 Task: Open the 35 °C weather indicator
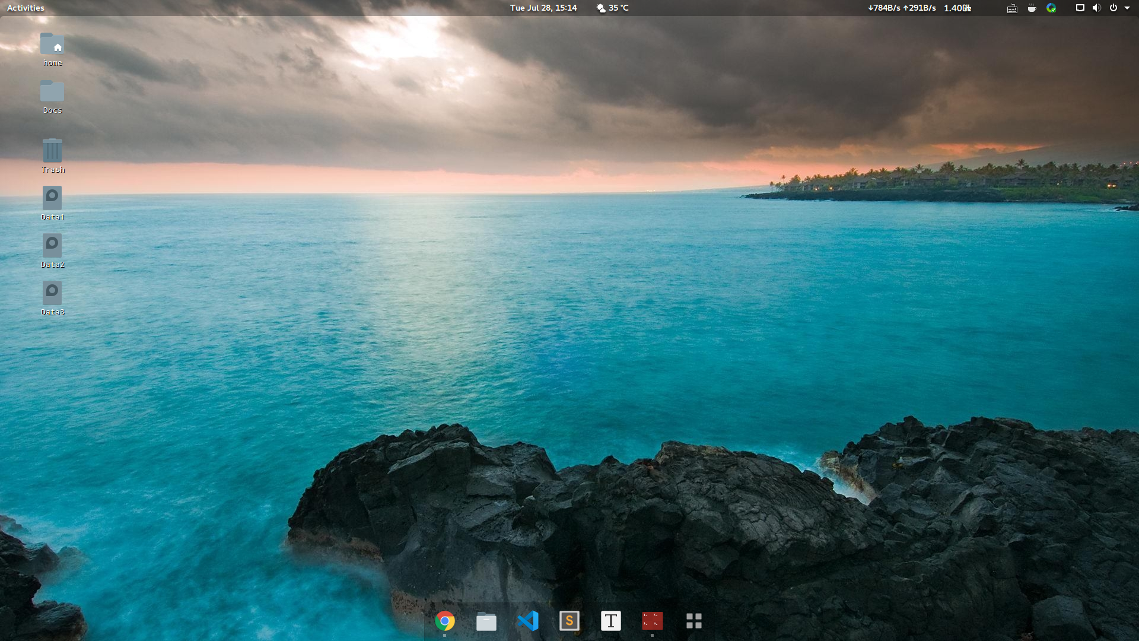click(x=613, y=8)
